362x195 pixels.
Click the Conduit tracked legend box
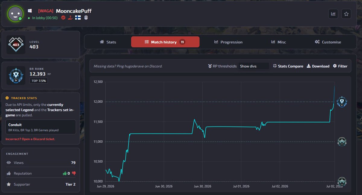point(41,127)
